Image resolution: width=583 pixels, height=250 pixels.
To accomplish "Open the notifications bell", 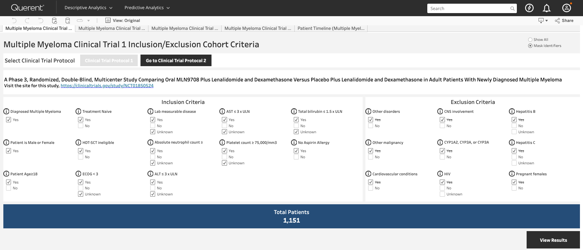I will click(x=547, y=8).
